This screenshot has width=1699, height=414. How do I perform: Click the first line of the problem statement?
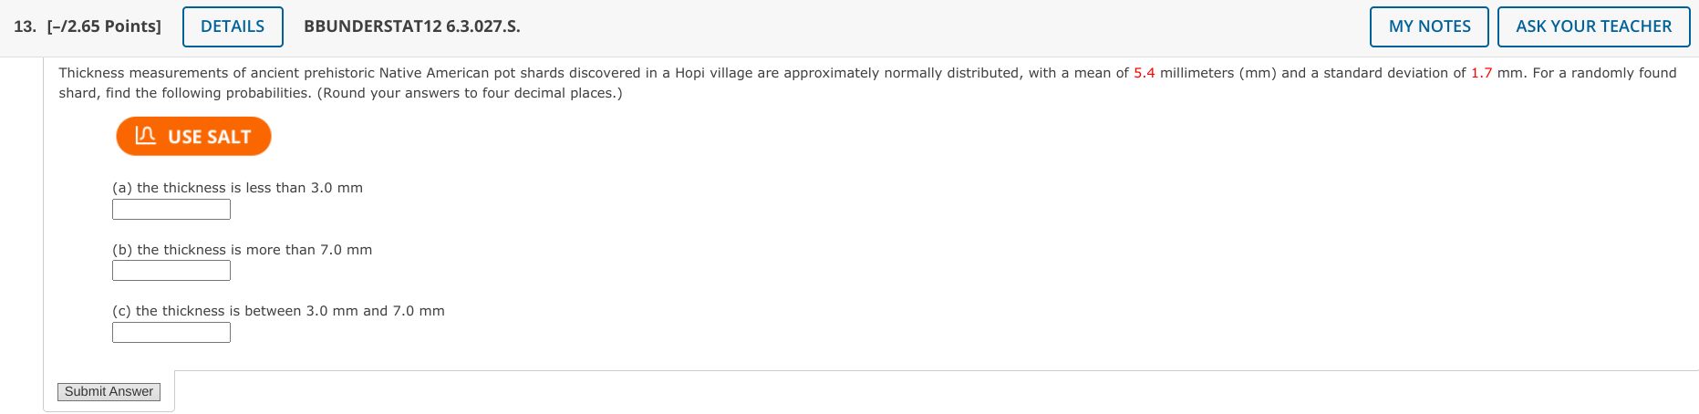tap(867, 73)
